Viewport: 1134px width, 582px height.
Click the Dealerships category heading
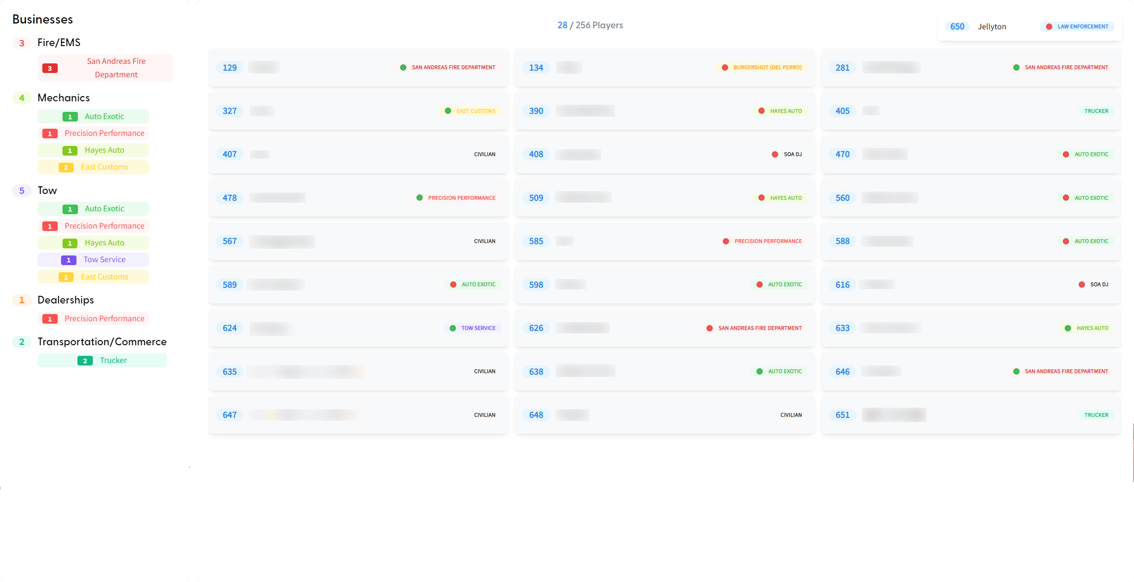(x=65, y=300)
